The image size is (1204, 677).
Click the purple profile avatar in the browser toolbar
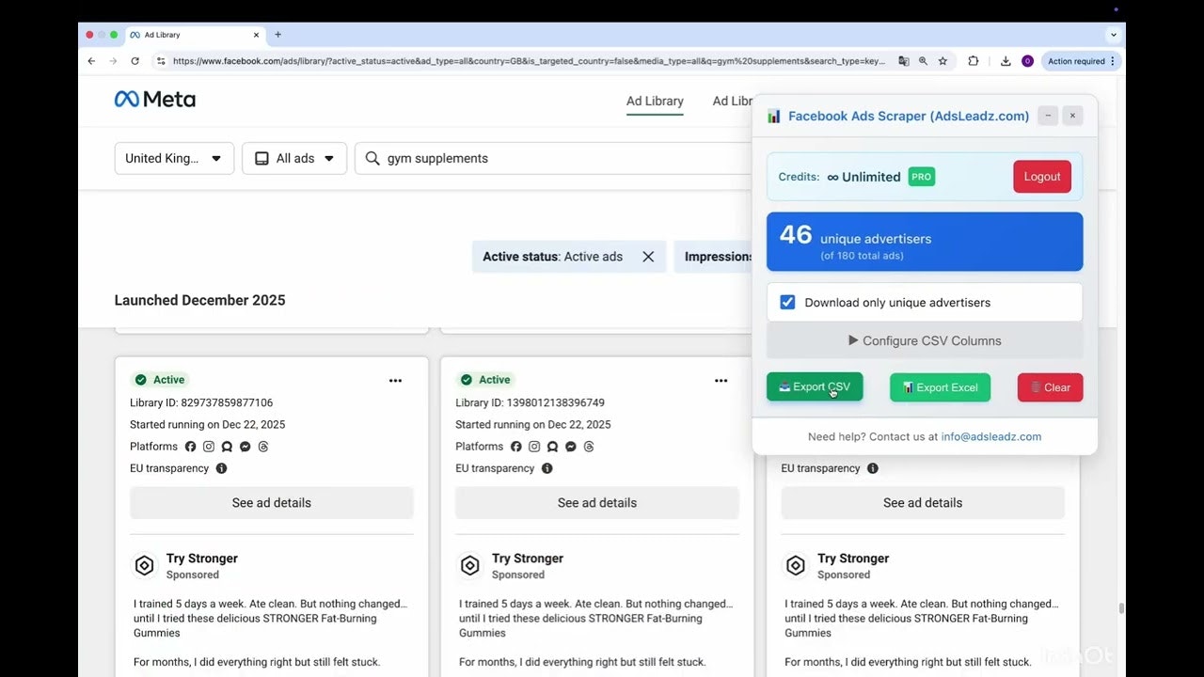coord(1026,60)
